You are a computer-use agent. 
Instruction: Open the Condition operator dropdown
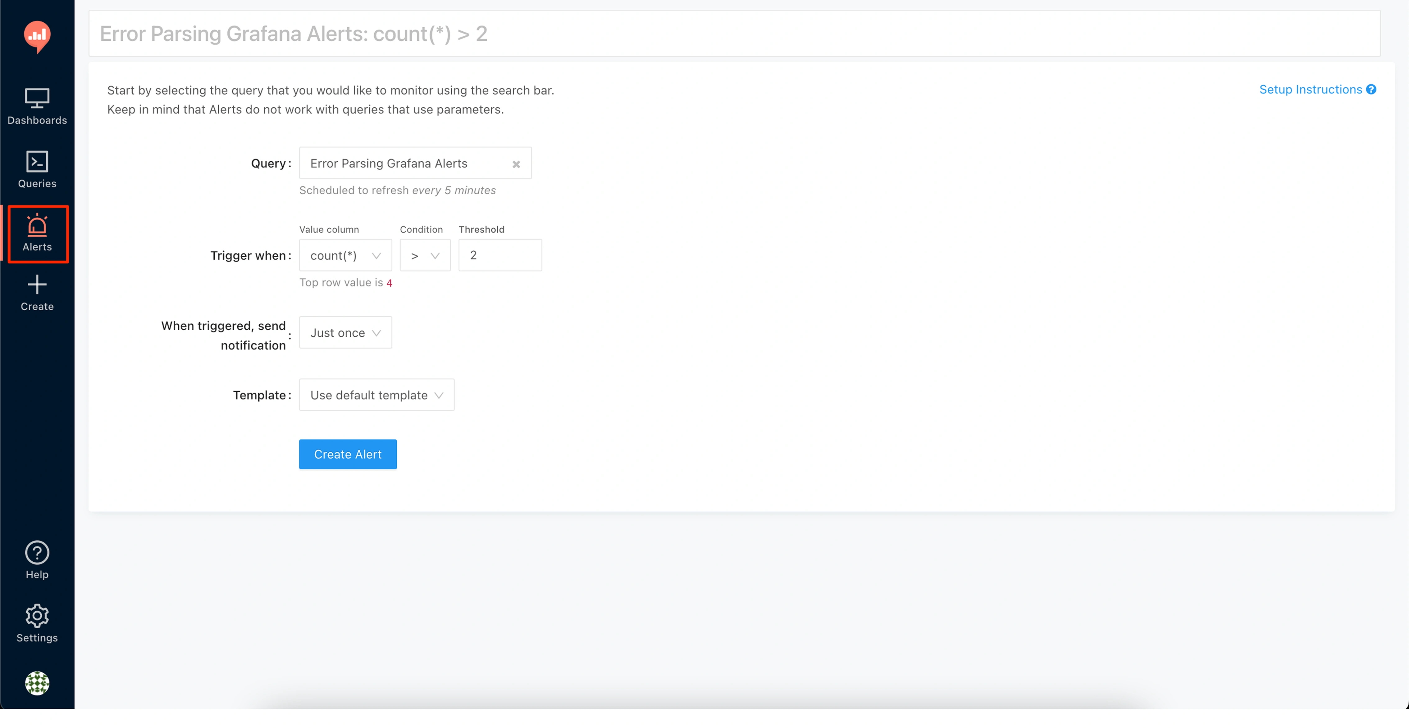coord(425,255)
